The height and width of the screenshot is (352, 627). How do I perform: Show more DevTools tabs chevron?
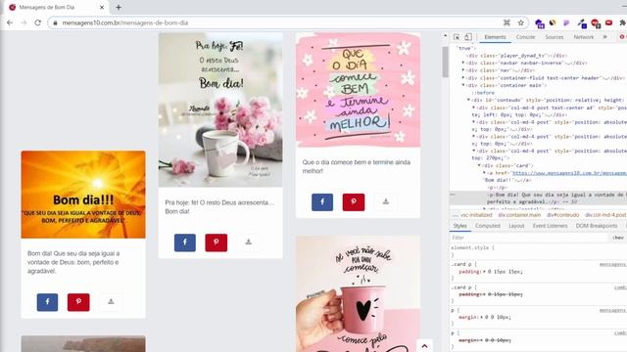click(605, 37)
